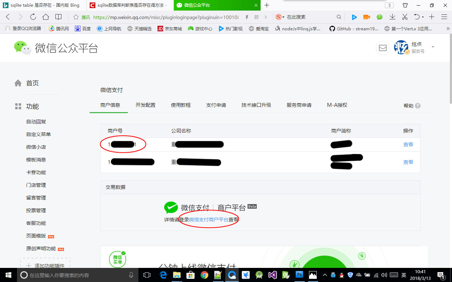Switch to sqlite数据库 tab
Screen dimensions: 452x282
(130, 5)
